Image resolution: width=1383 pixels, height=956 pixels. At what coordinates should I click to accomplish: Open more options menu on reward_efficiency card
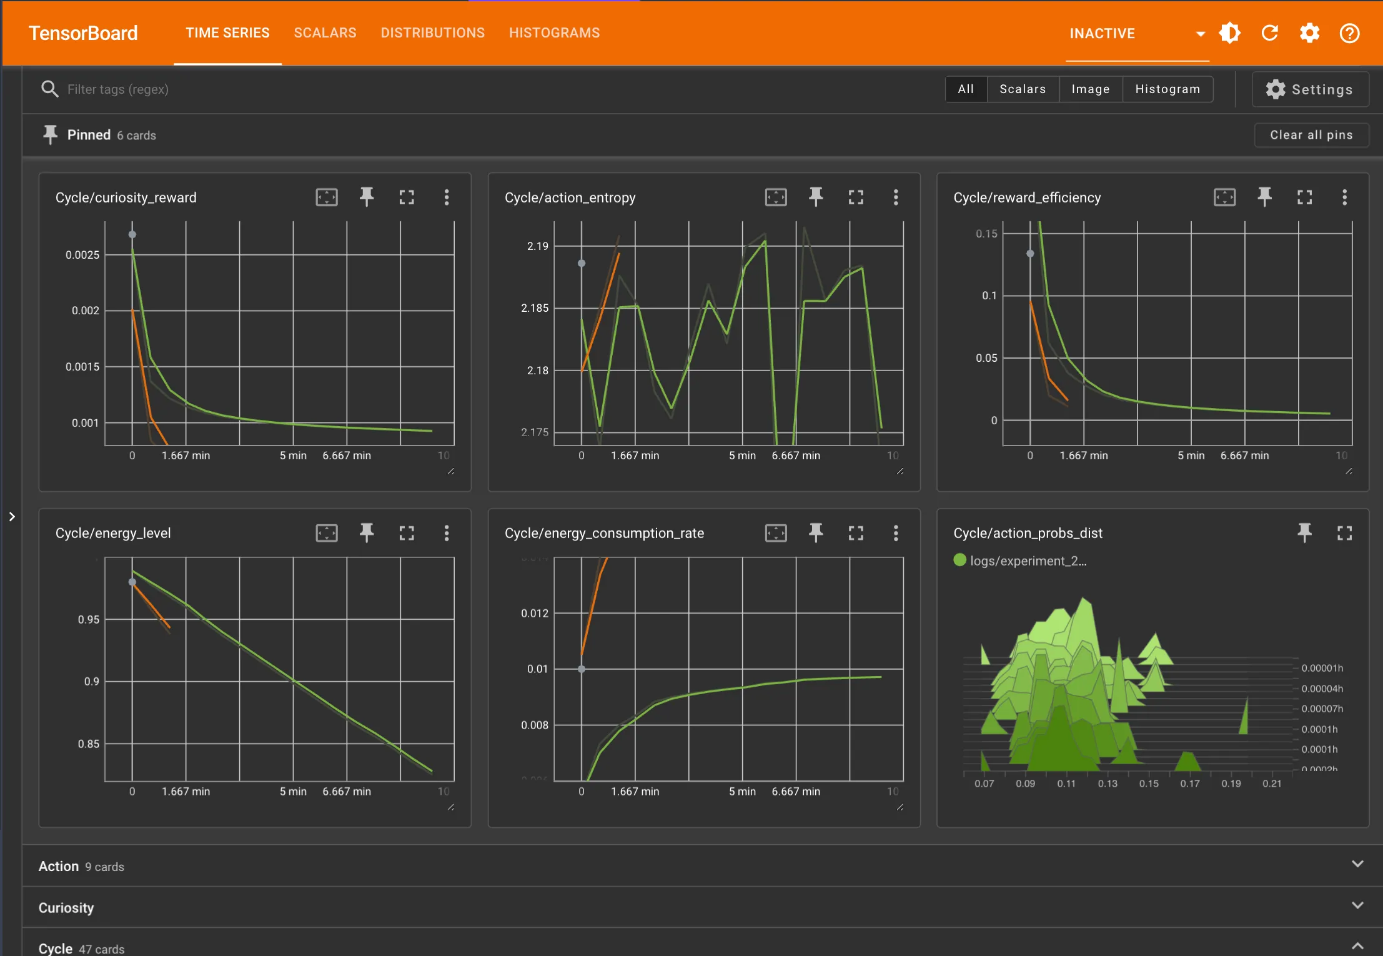[x=1344, y=197]
